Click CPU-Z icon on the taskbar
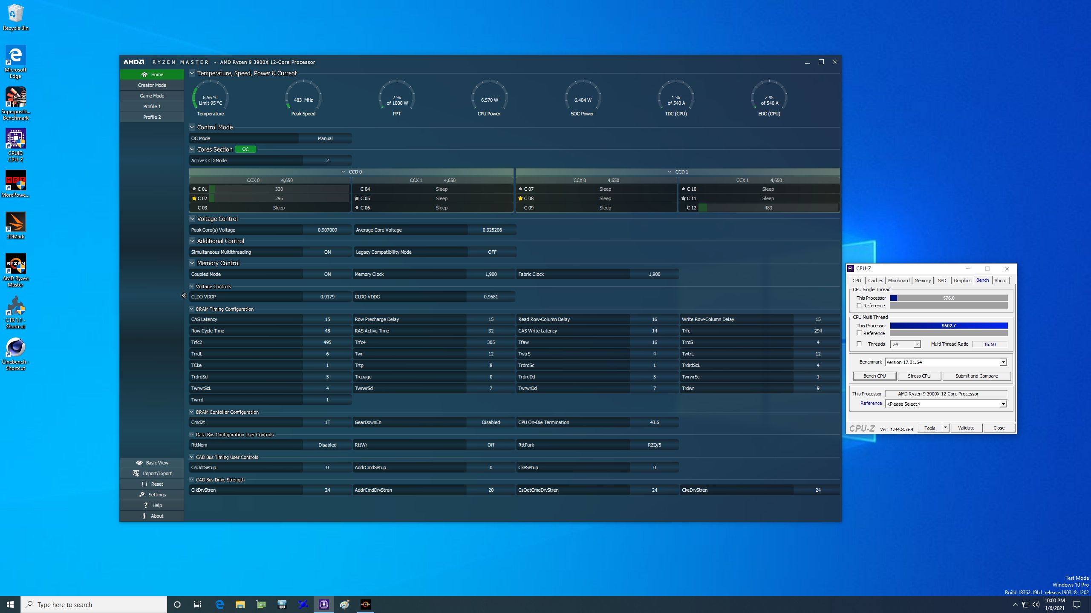The image size is (1091, 613). coord(323,604)
